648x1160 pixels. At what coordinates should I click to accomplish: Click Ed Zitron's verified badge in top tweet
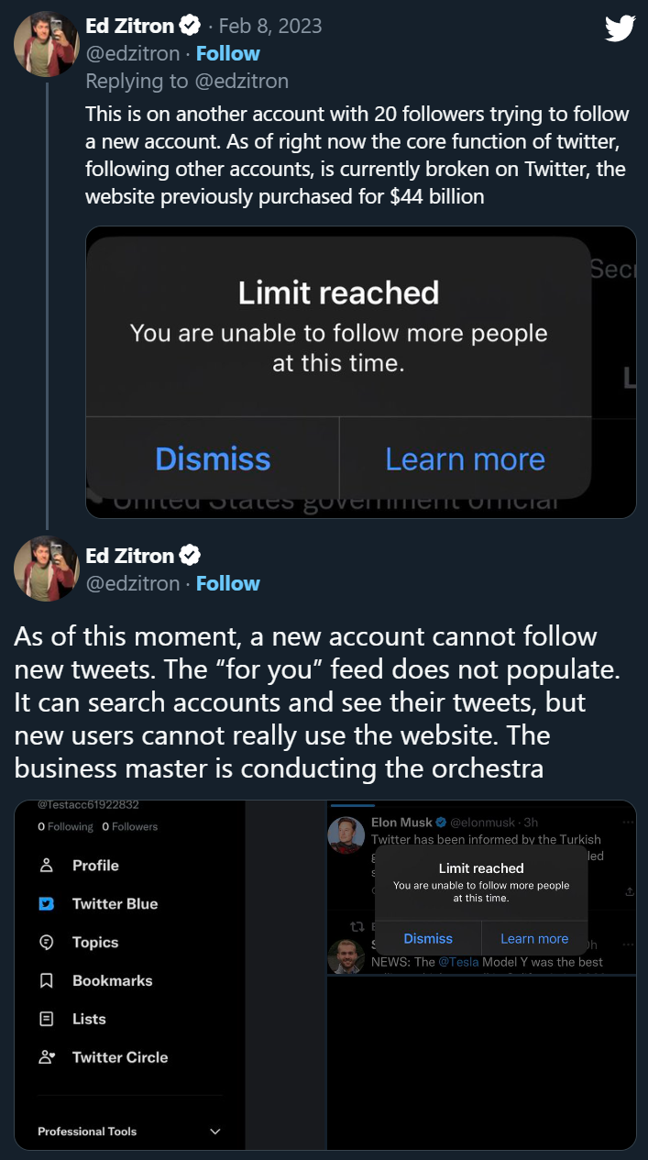click(190, 27)
